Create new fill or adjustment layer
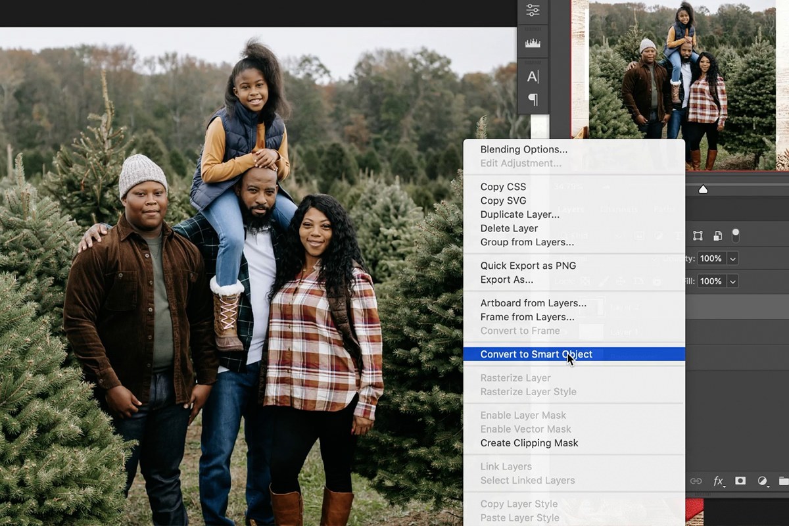 click(763, 481)
